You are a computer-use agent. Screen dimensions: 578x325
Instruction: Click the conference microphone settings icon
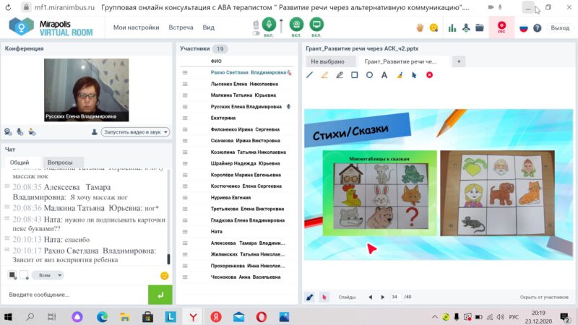tap(20, 132)
